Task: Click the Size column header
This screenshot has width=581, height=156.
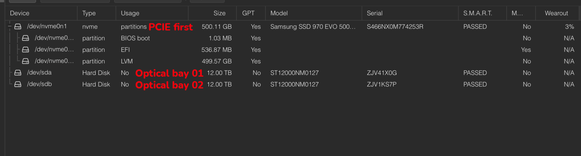Action: (219, 13)
